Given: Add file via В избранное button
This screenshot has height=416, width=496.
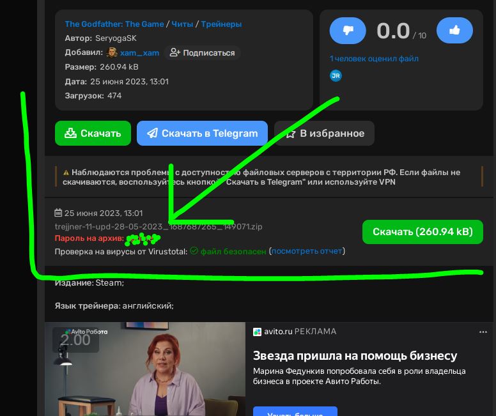Looking at the screenshot, I should click(x=324, y=133).
